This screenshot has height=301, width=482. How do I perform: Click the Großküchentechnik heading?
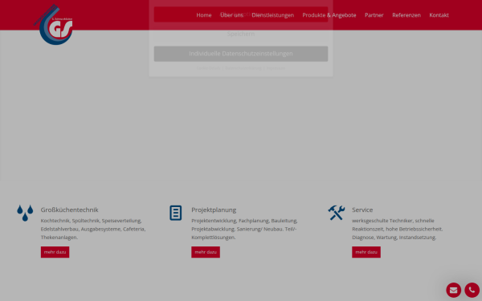[69, 209]
